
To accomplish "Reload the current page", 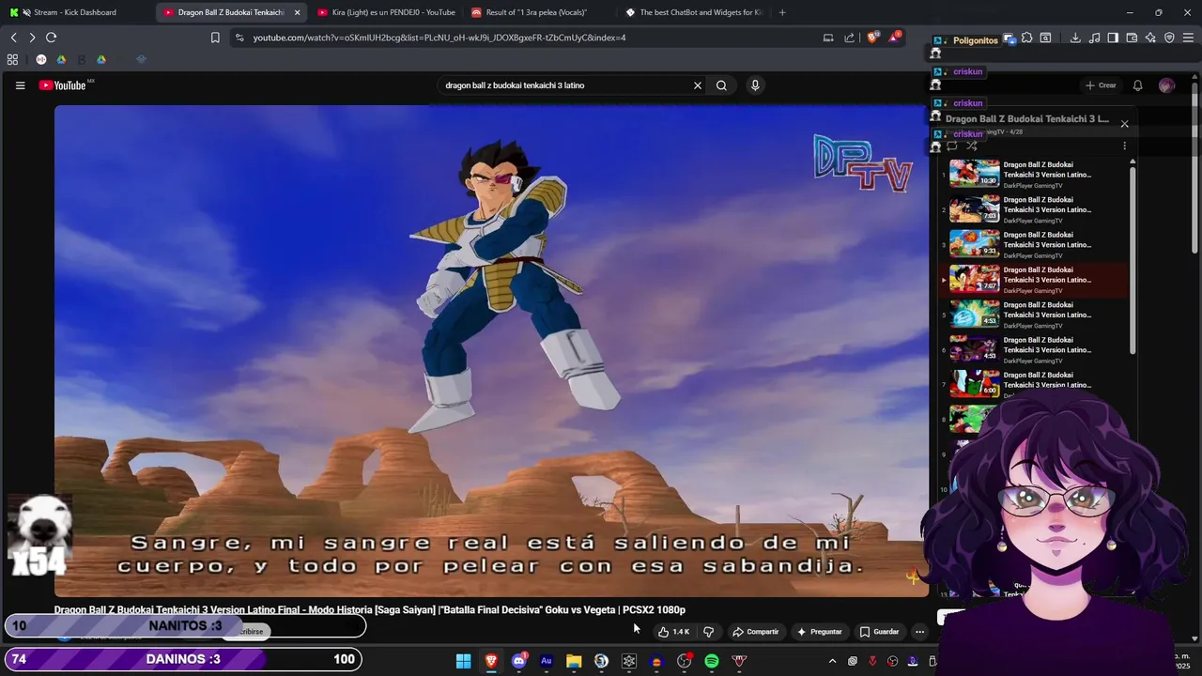I will point(51,38).
